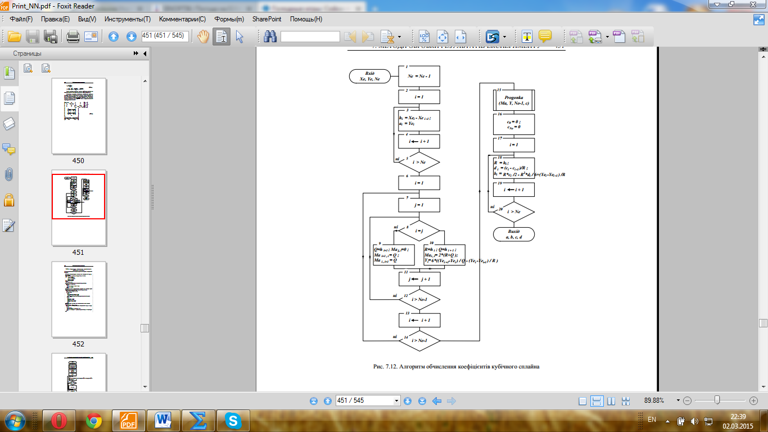Go to previous page in status bar
Viewport: 768px width, 432px height.
[328, 401]
